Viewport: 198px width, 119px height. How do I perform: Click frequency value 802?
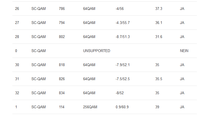point(62,37)
